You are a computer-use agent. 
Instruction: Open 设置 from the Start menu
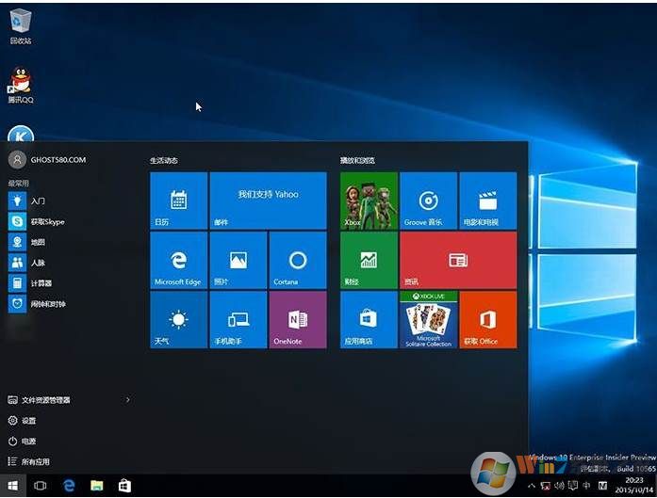28,421
